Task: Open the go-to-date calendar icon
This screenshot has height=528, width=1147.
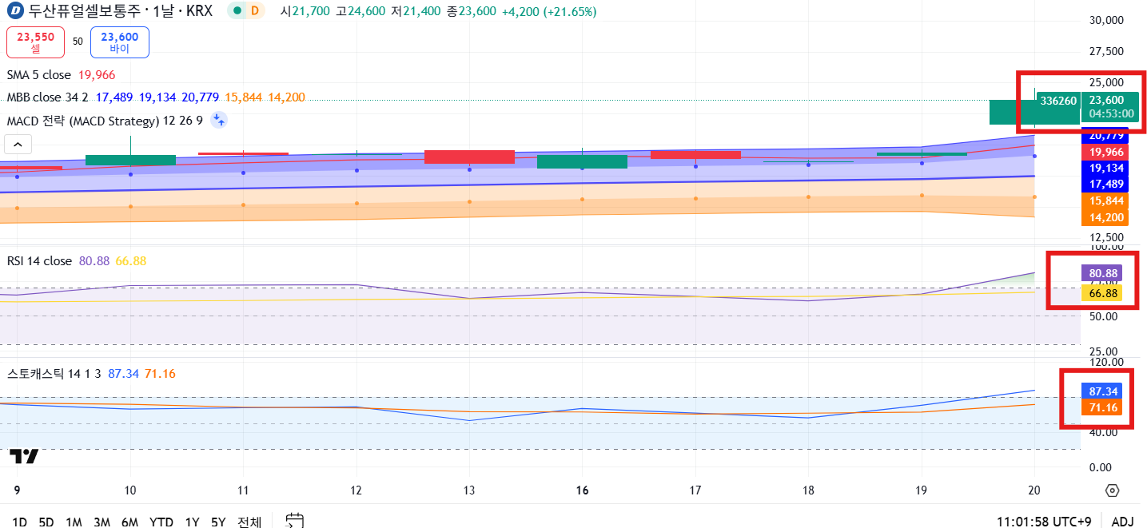Action: 295,521
